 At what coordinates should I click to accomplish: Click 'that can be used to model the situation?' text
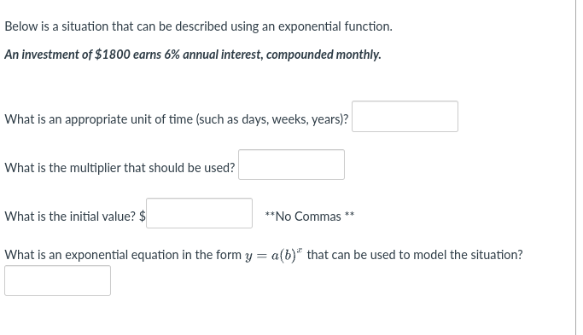click(415, 255)
